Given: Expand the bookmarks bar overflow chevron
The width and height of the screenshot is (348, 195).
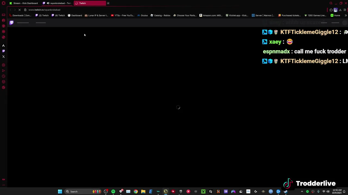Looking at the screenshot, I should pos(346,15).
